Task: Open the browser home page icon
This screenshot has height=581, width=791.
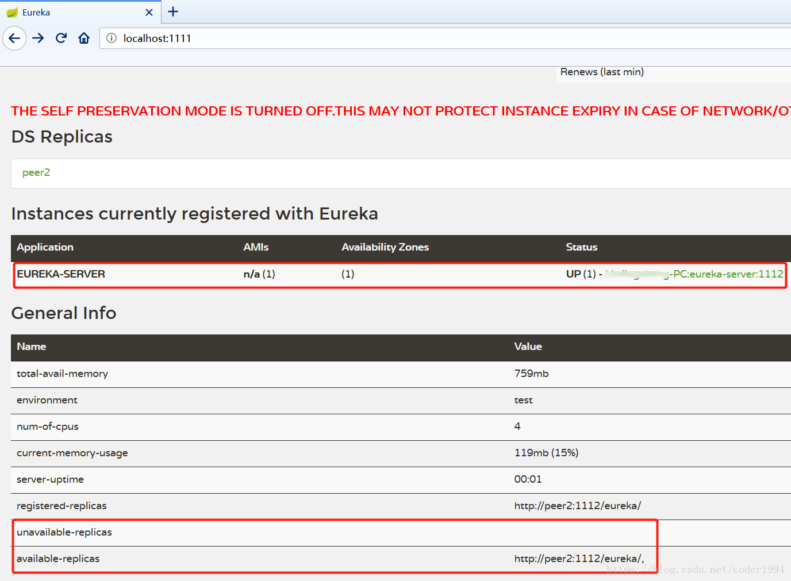Action: coord(84,39)
